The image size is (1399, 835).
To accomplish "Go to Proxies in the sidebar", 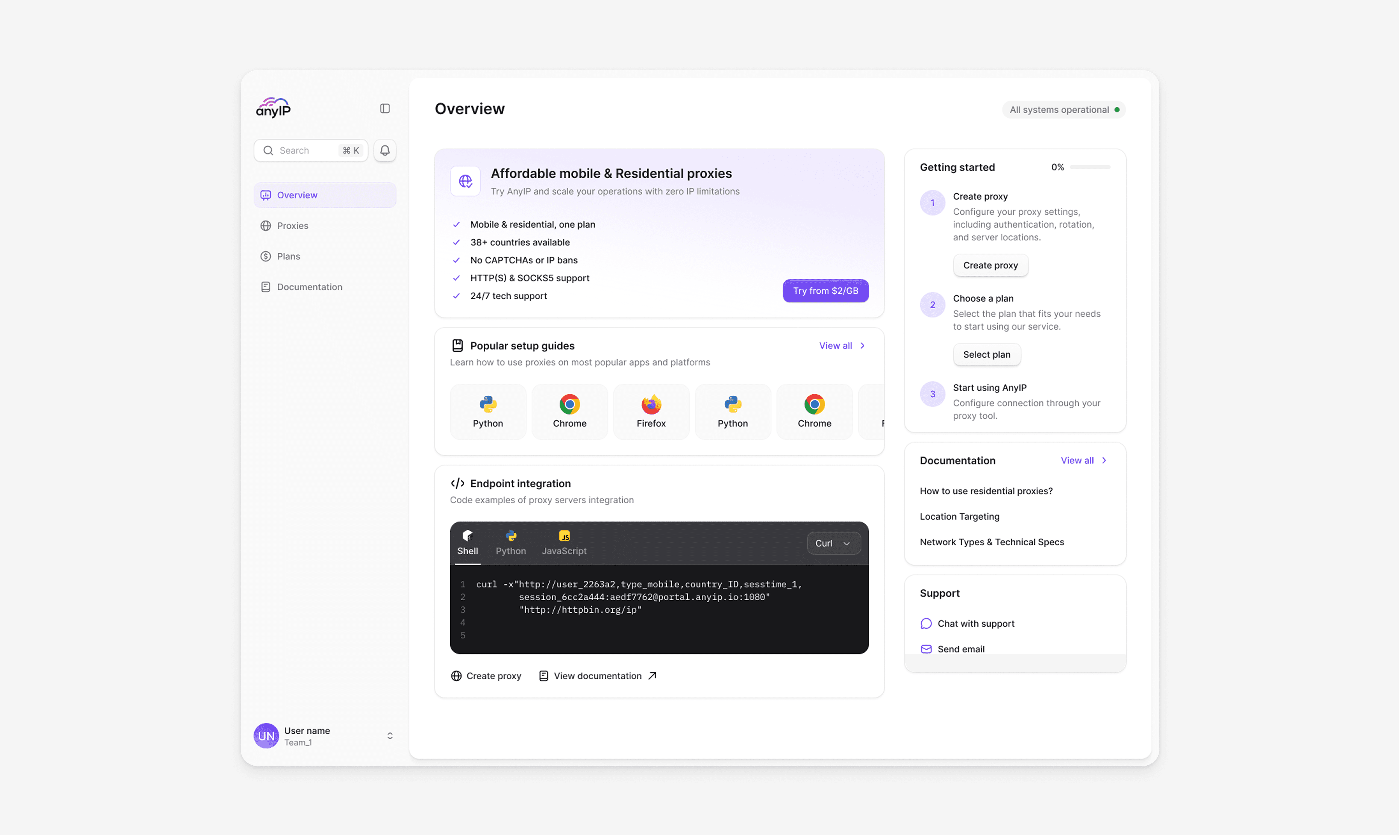I will (293, 226).
